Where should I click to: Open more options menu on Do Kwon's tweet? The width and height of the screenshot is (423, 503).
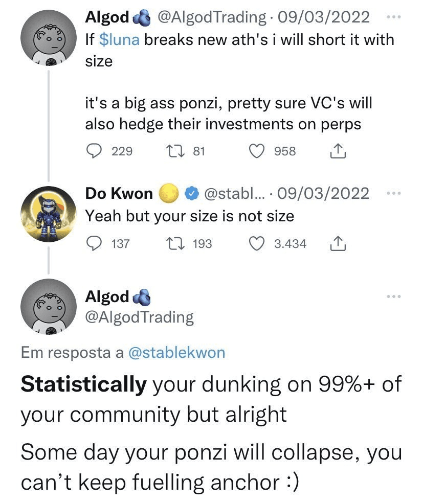tap(394, 193)
